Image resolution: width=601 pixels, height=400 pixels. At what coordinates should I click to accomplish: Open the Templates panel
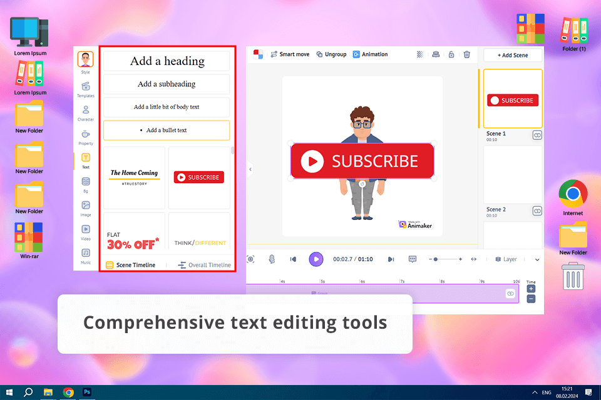point(86,89)
